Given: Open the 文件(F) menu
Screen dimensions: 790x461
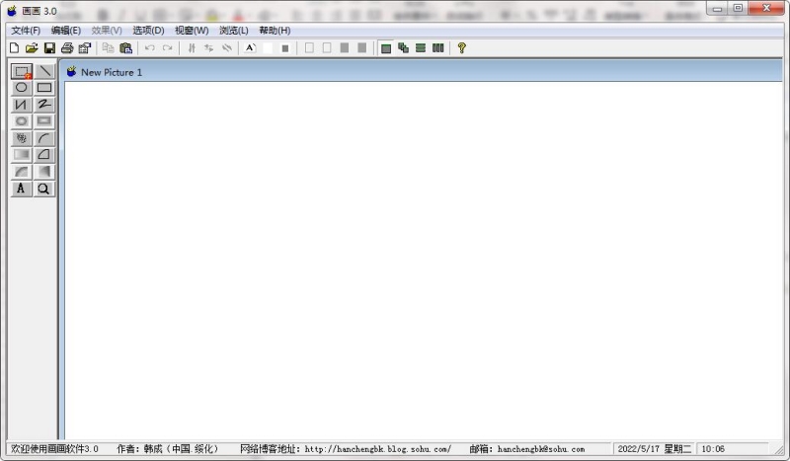Looking at the screenshot, I should (26, 31).
